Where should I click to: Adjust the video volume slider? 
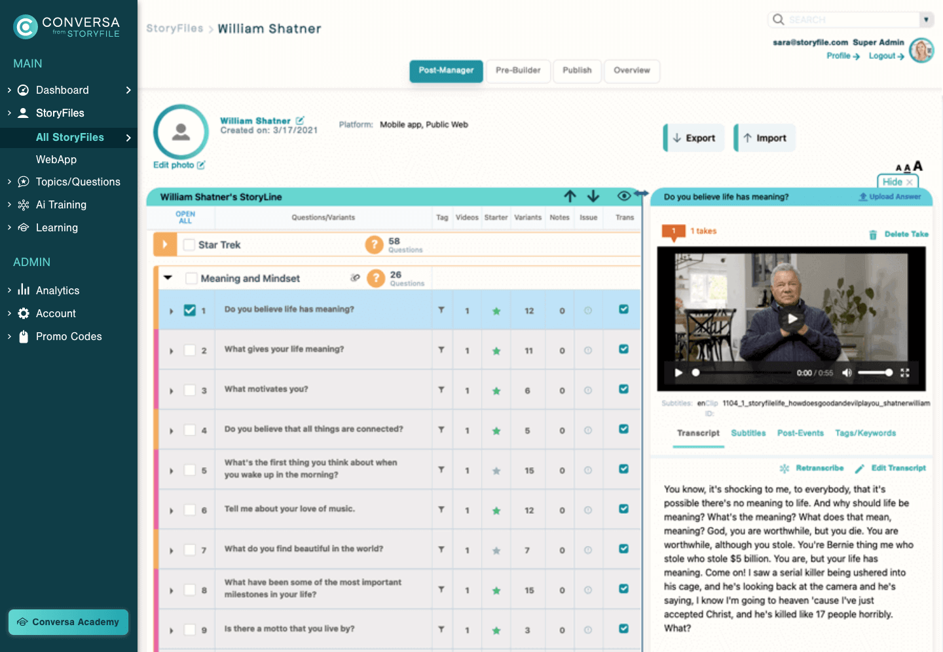[876, 373]
